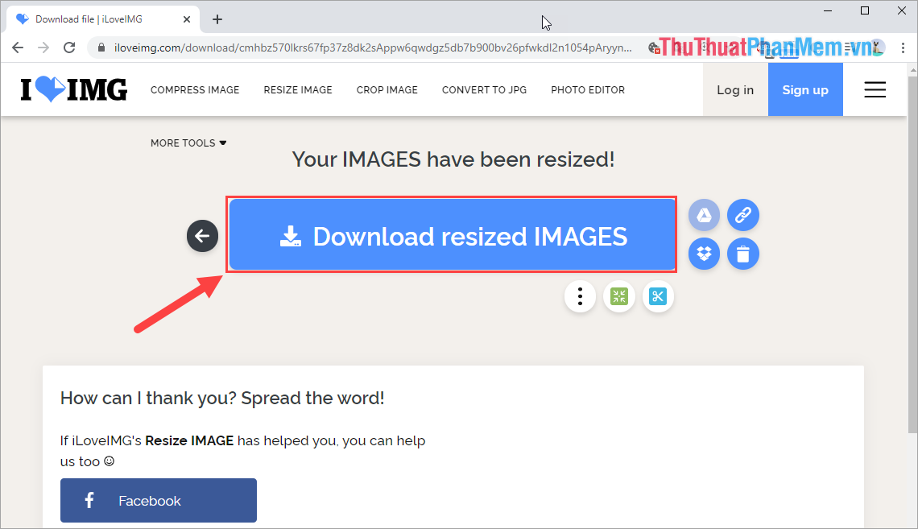Select PHOTO EDITOR in the navigation
The image size is (918, 529).
(588, 89)
